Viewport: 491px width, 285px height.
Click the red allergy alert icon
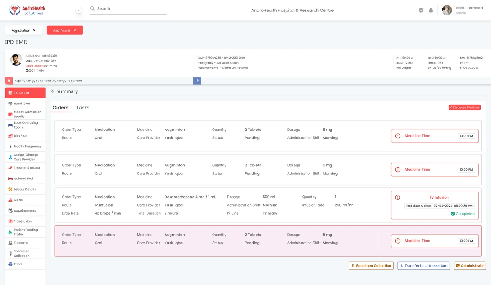[9, 81]
